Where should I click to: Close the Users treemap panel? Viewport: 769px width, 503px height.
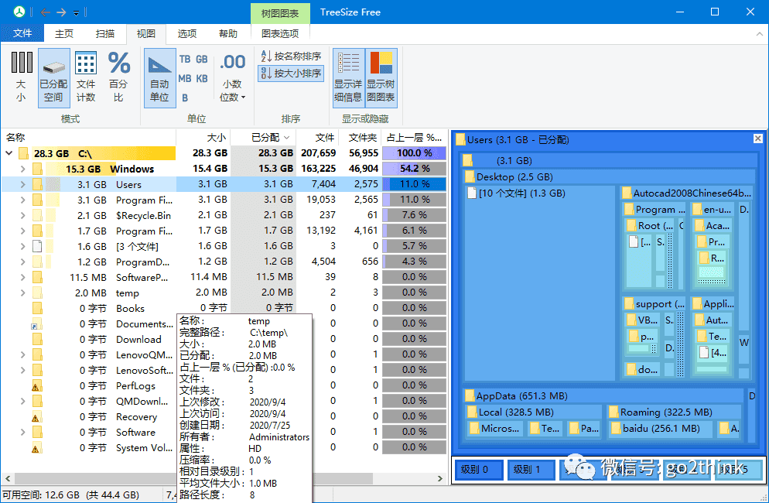[x=757, y=139]
